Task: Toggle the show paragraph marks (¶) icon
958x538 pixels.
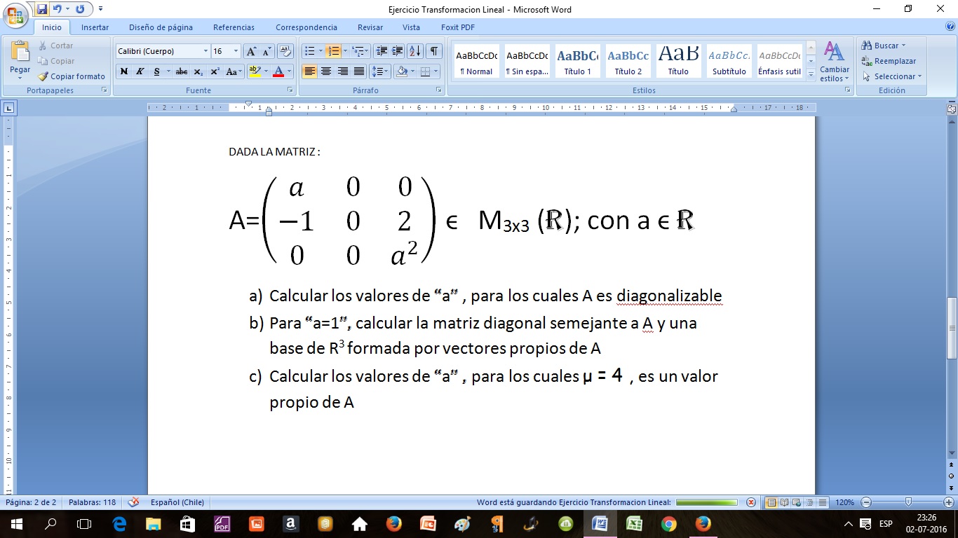Action: (434, 51)
